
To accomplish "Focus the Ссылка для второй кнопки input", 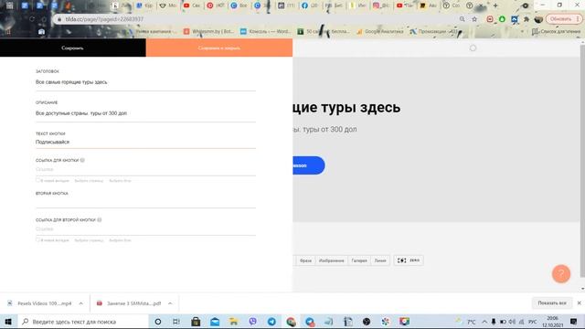I will point(145,229).
